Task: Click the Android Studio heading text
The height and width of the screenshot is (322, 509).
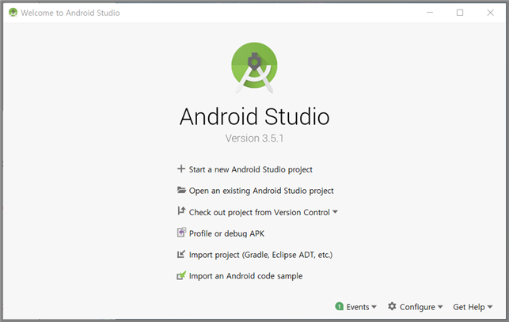Action: [x=255, y=116]
